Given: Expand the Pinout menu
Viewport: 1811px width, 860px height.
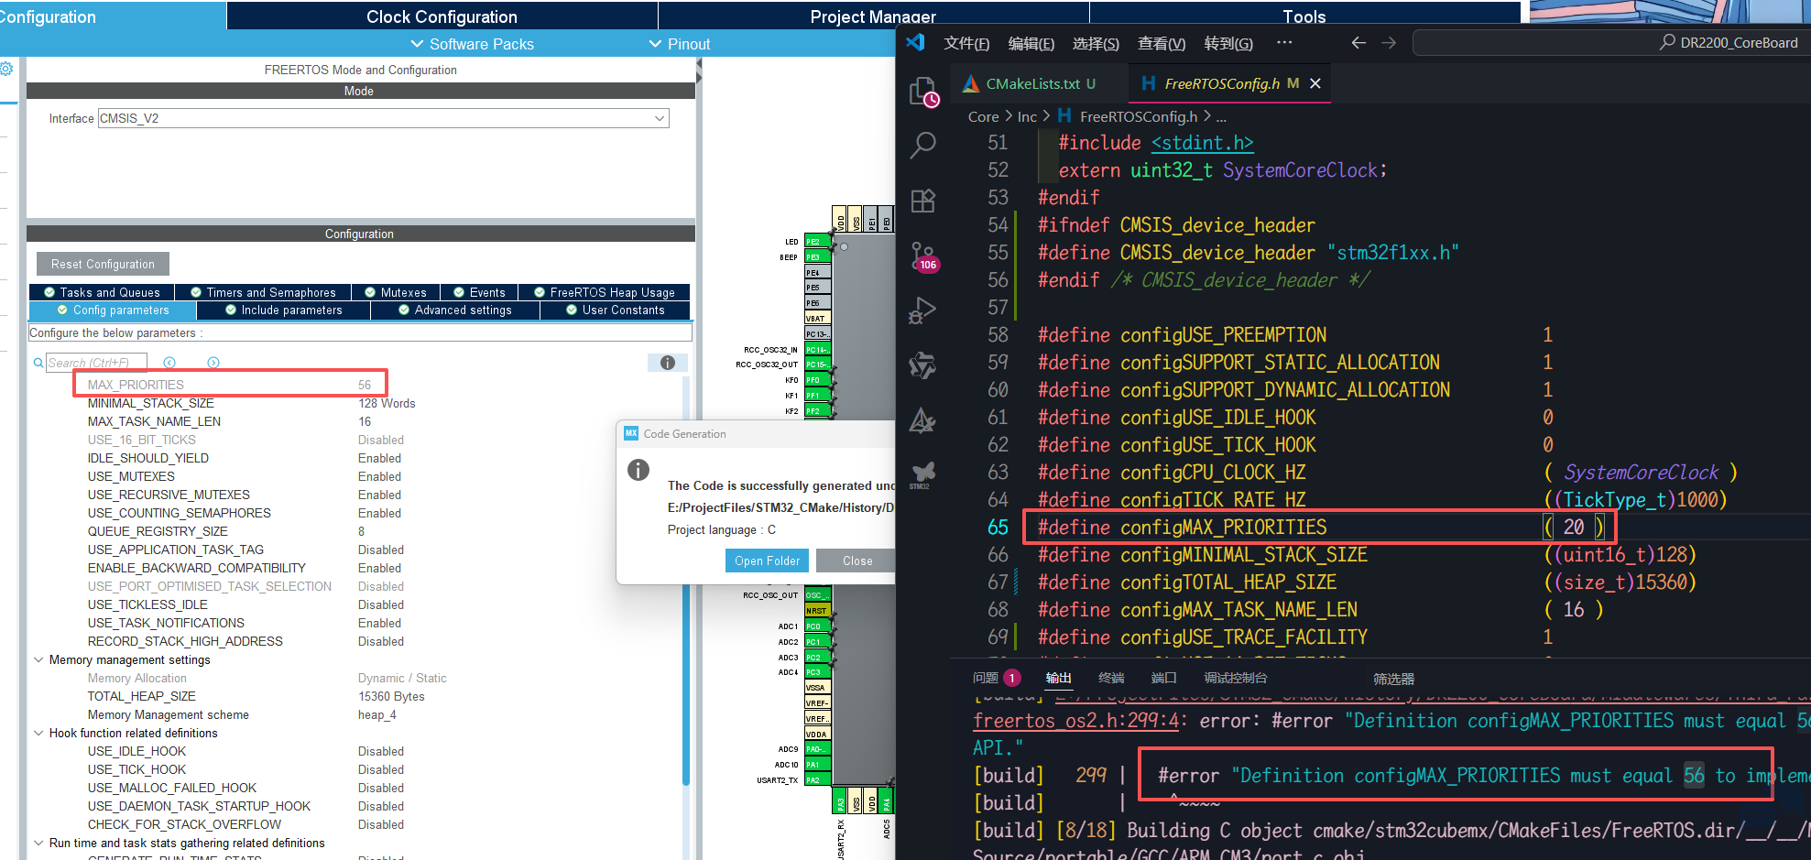Looking at the screenshot, I should pos(679,44).
